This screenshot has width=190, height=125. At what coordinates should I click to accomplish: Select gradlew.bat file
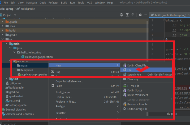coord(16,96)
